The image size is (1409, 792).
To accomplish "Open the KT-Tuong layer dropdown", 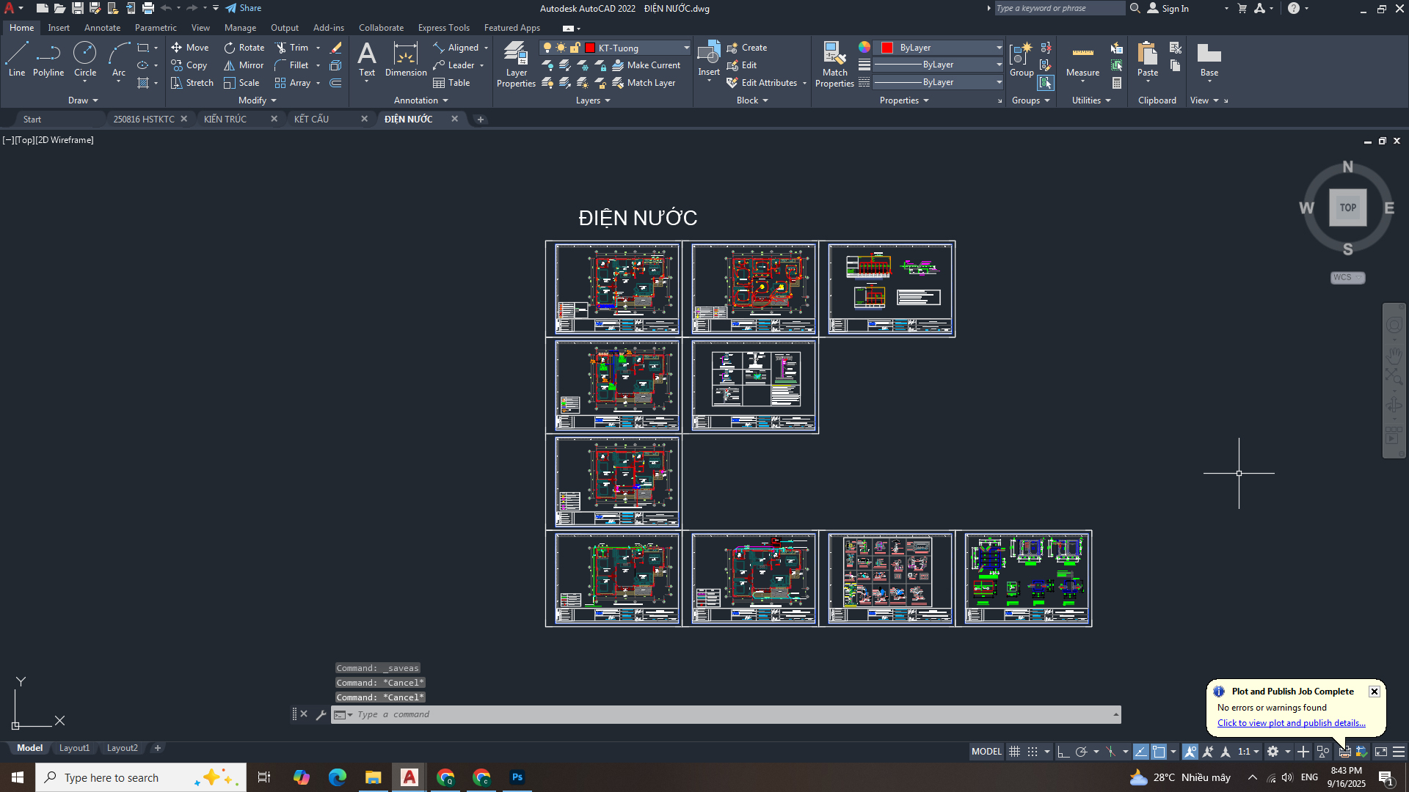I will [x=686, y=48].
